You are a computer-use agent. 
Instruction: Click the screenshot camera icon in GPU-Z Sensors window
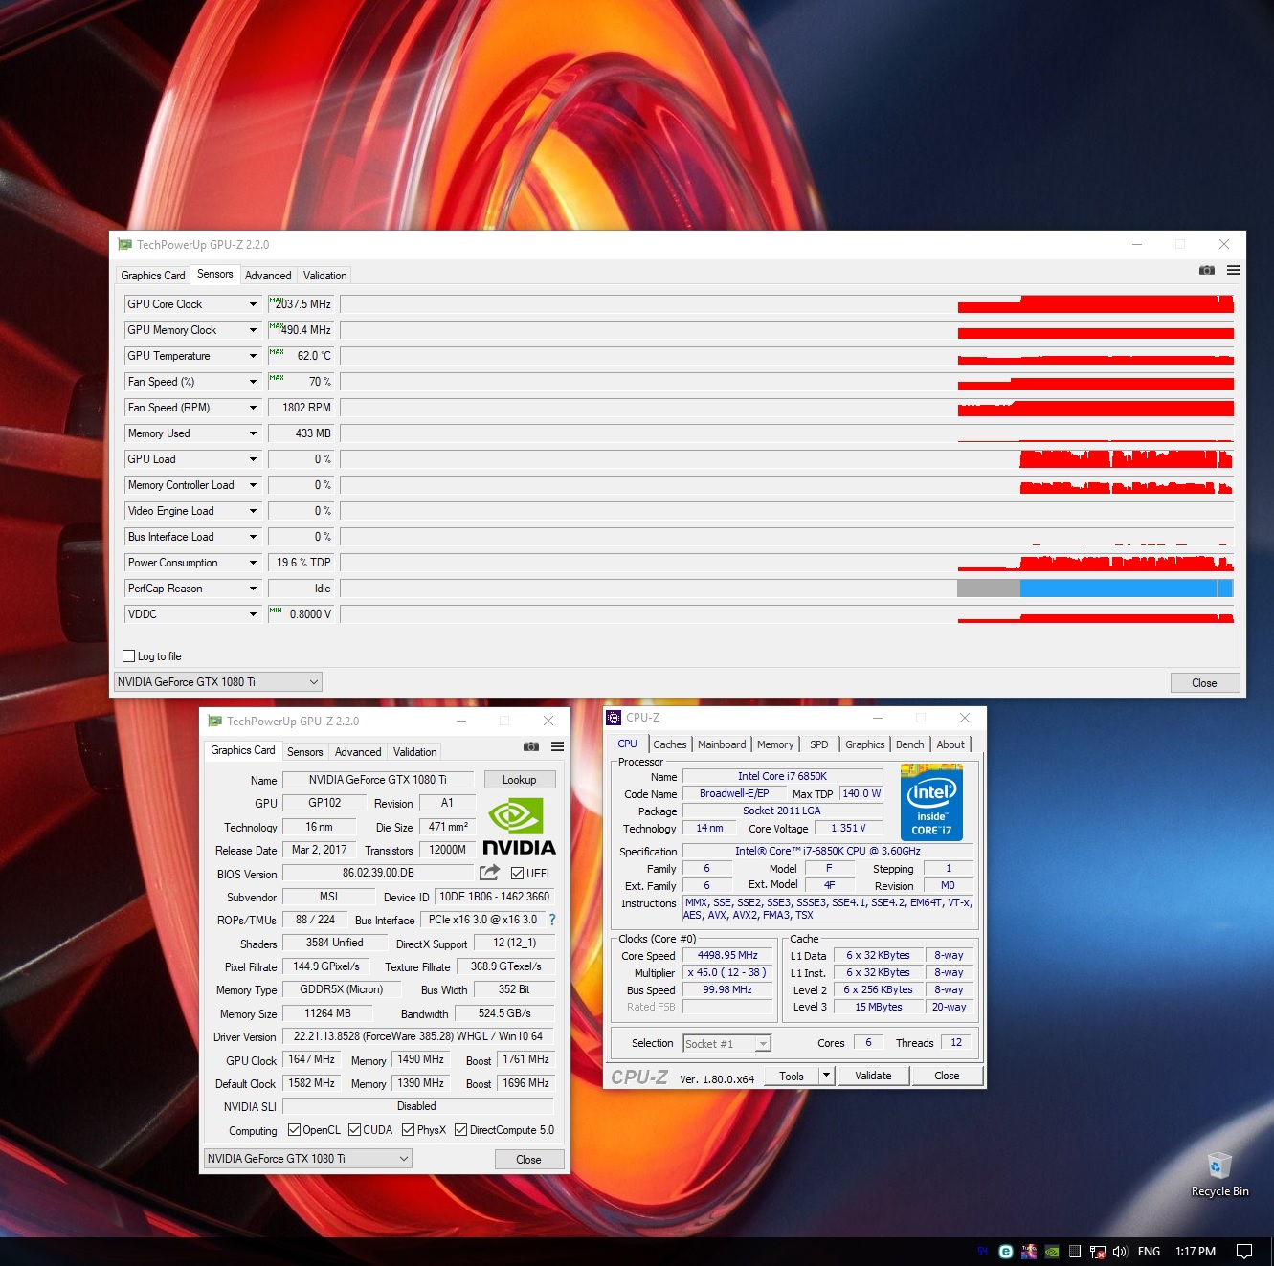(1206, 271)
